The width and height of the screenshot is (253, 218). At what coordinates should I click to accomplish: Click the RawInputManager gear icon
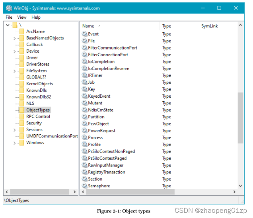pos(84,165)
